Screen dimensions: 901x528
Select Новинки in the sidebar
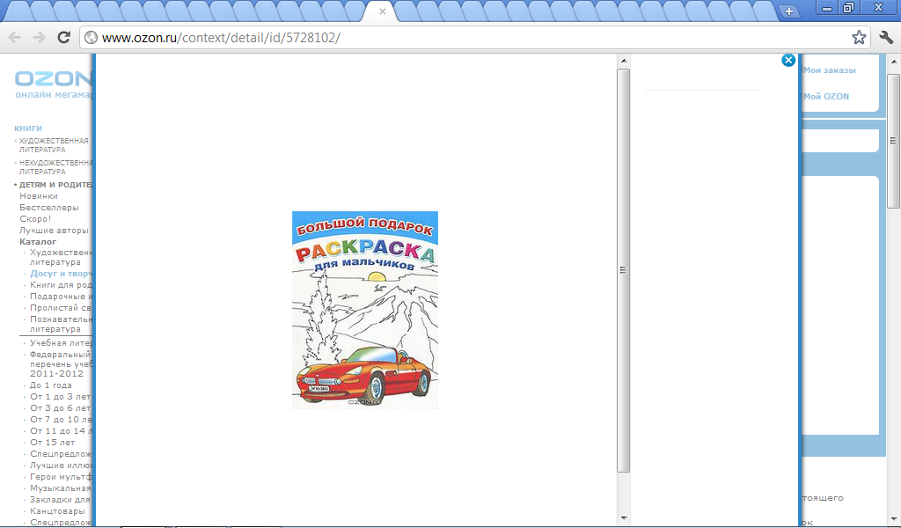point(39,196)
